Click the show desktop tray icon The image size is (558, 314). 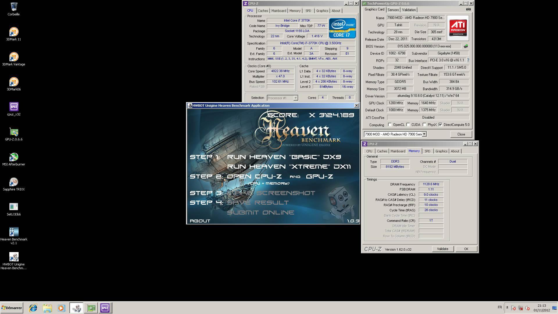pos(554,308)
